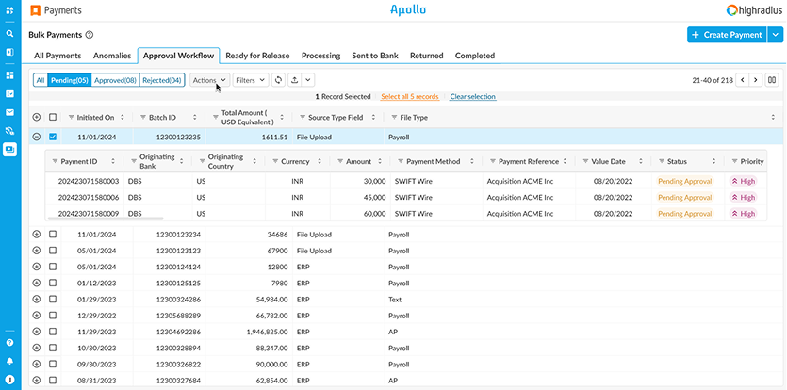787x390 pixels.
Task: Click the File Type column filter icon
Action: pyautogui.click(x=394, y=118)
